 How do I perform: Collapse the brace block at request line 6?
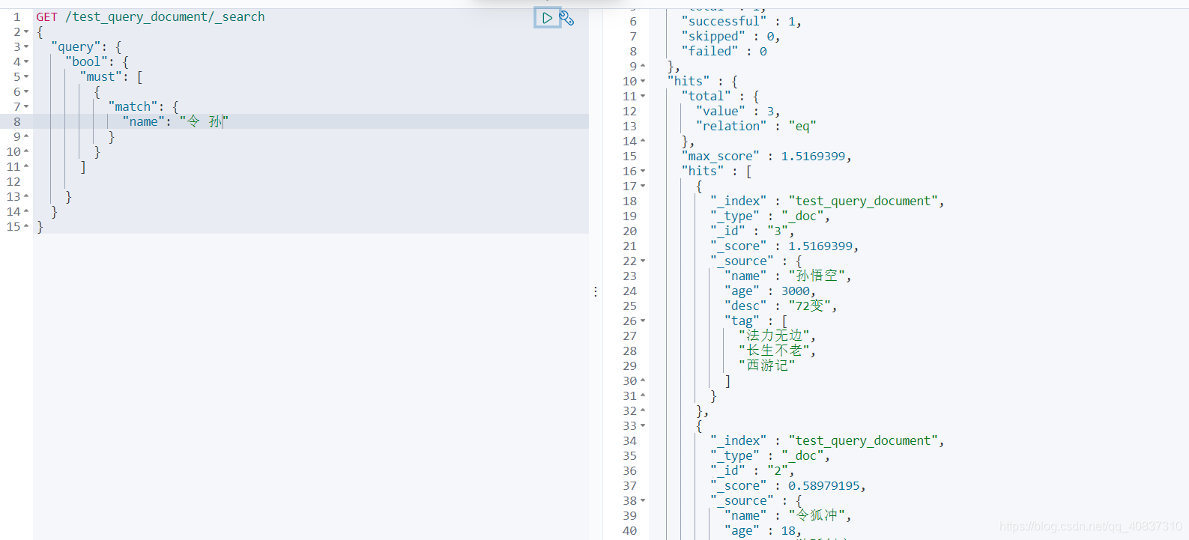point(26,91)
